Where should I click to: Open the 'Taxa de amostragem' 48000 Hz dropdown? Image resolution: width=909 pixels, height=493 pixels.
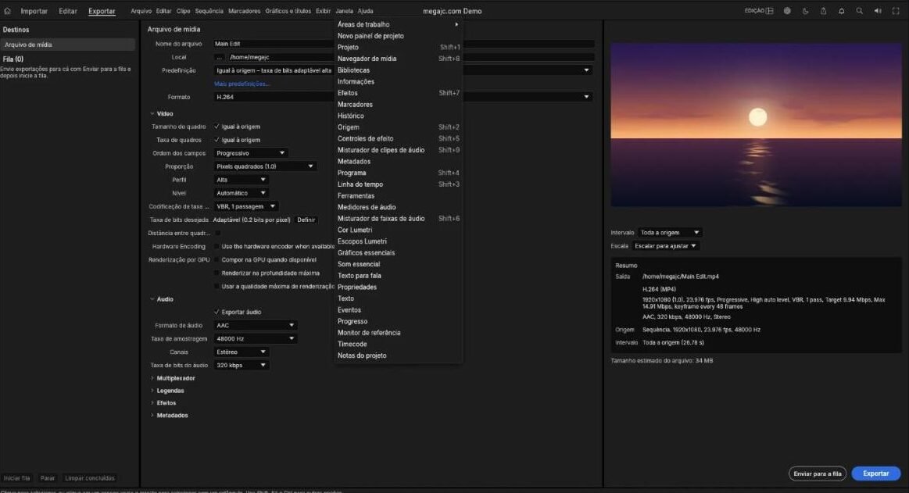coord(255,339)
